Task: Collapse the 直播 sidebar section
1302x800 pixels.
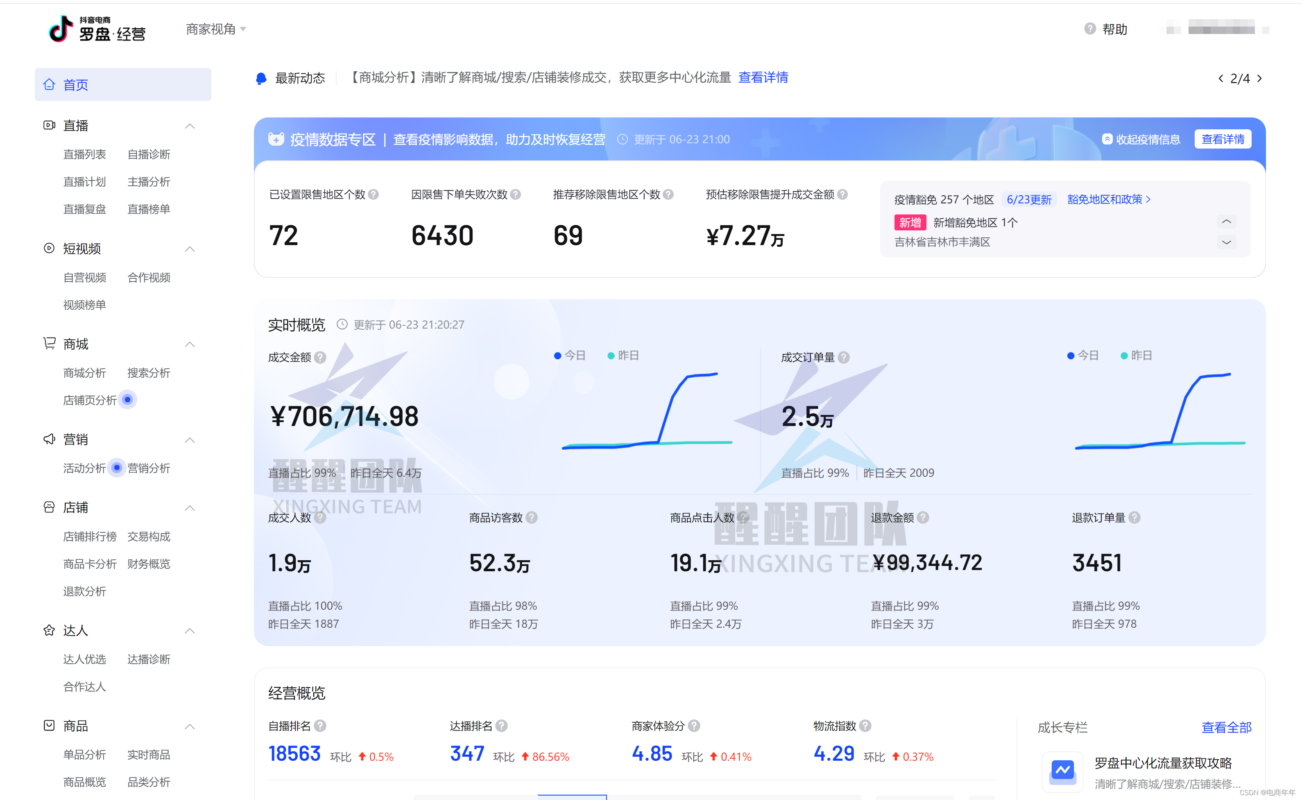Action: pyautogui.click(x=190, y=126)
